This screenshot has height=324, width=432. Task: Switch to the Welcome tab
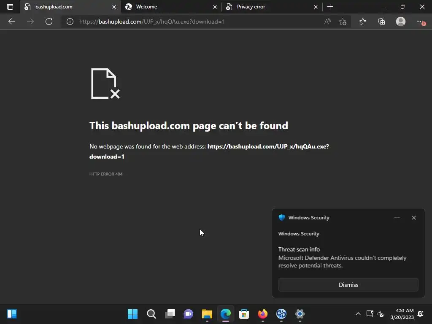point(171,7)
